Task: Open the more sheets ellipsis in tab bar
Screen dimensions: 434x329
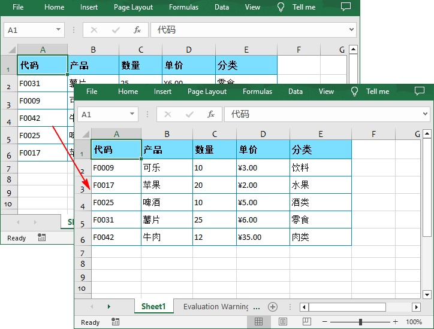Action: [x=257, y=307]
